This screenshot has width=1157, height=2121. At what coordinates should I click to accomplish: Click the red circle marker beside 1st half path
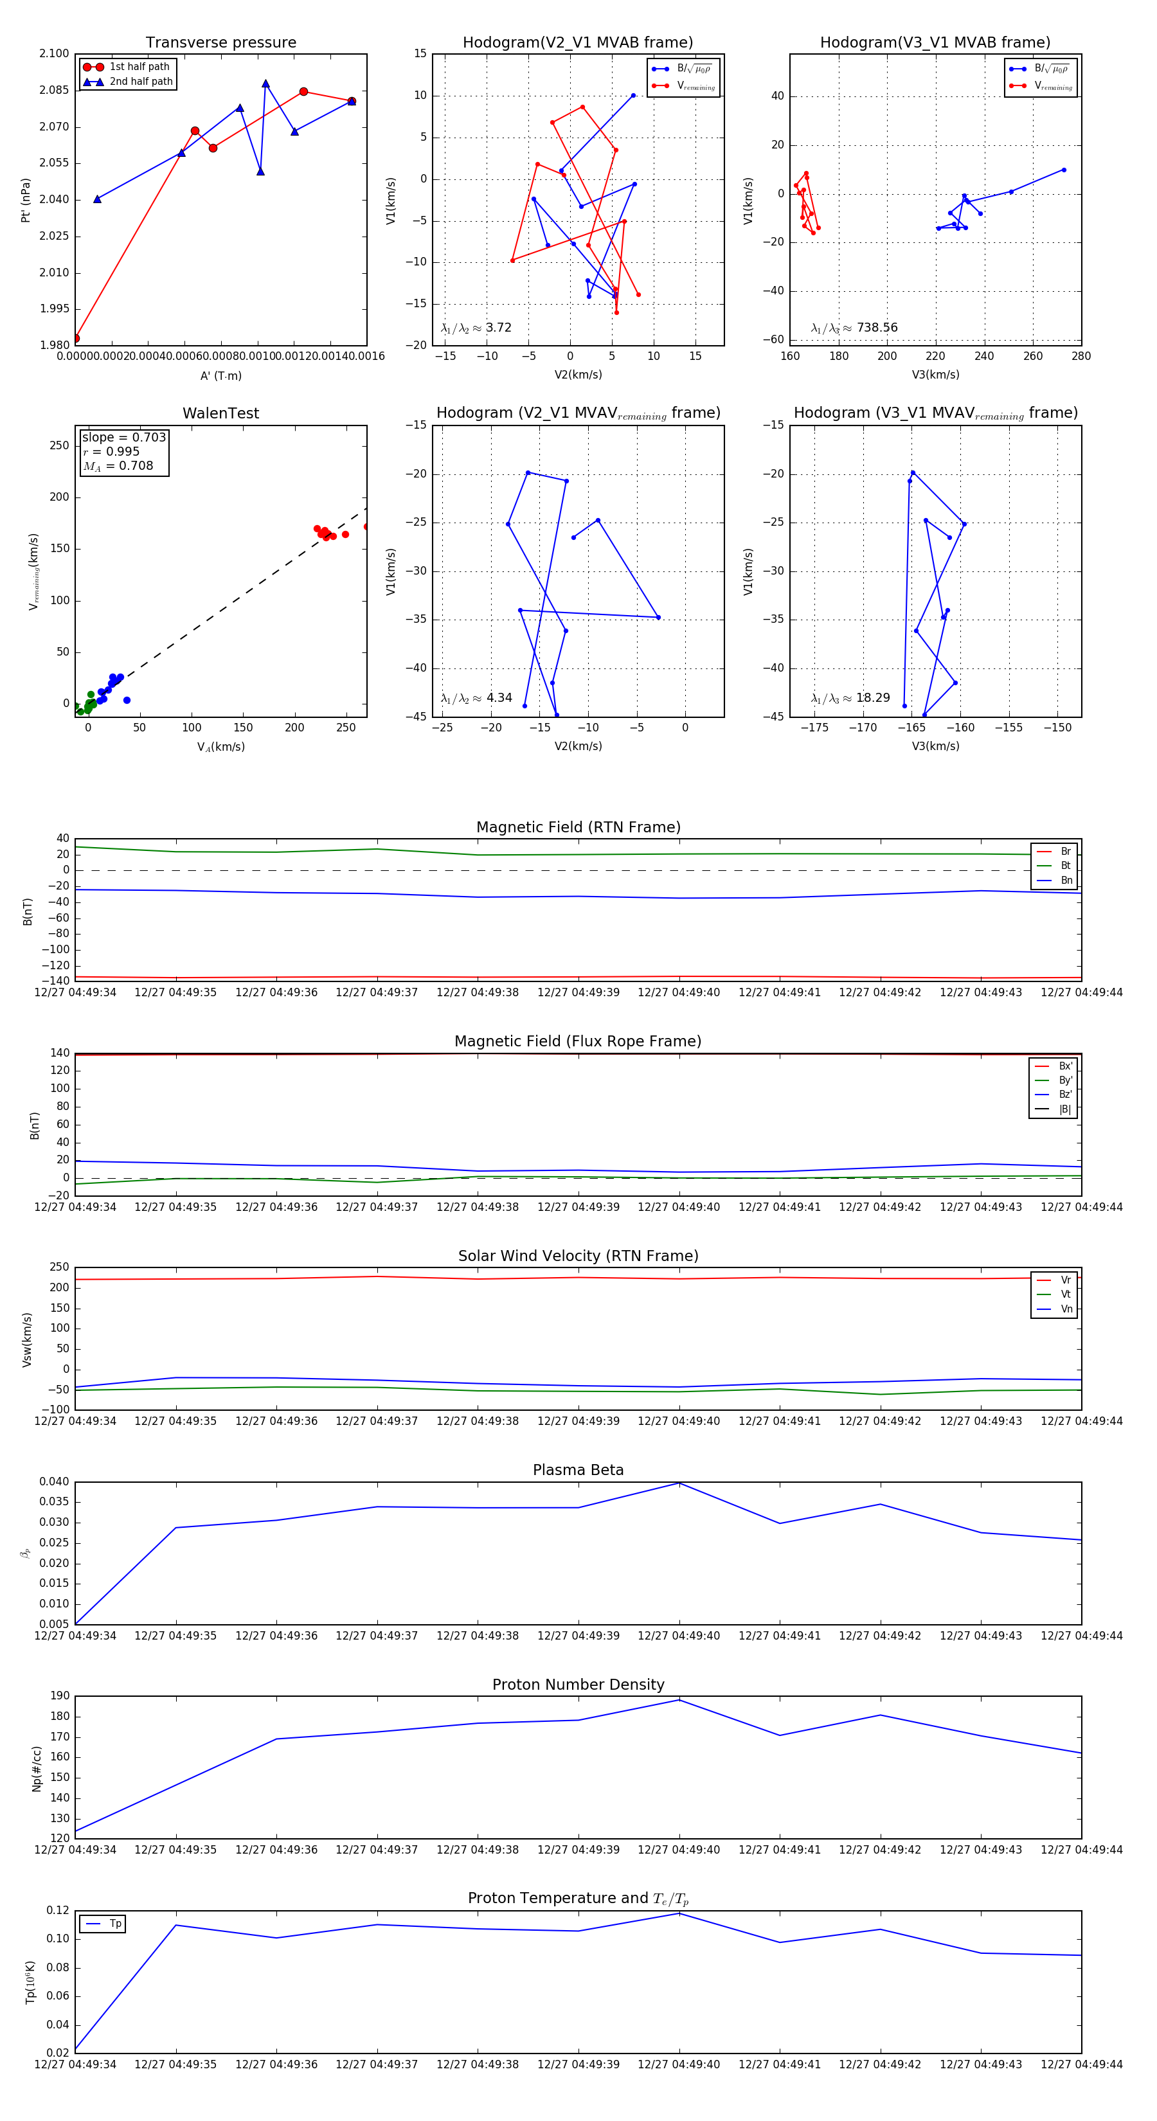[x=93, y=67]
